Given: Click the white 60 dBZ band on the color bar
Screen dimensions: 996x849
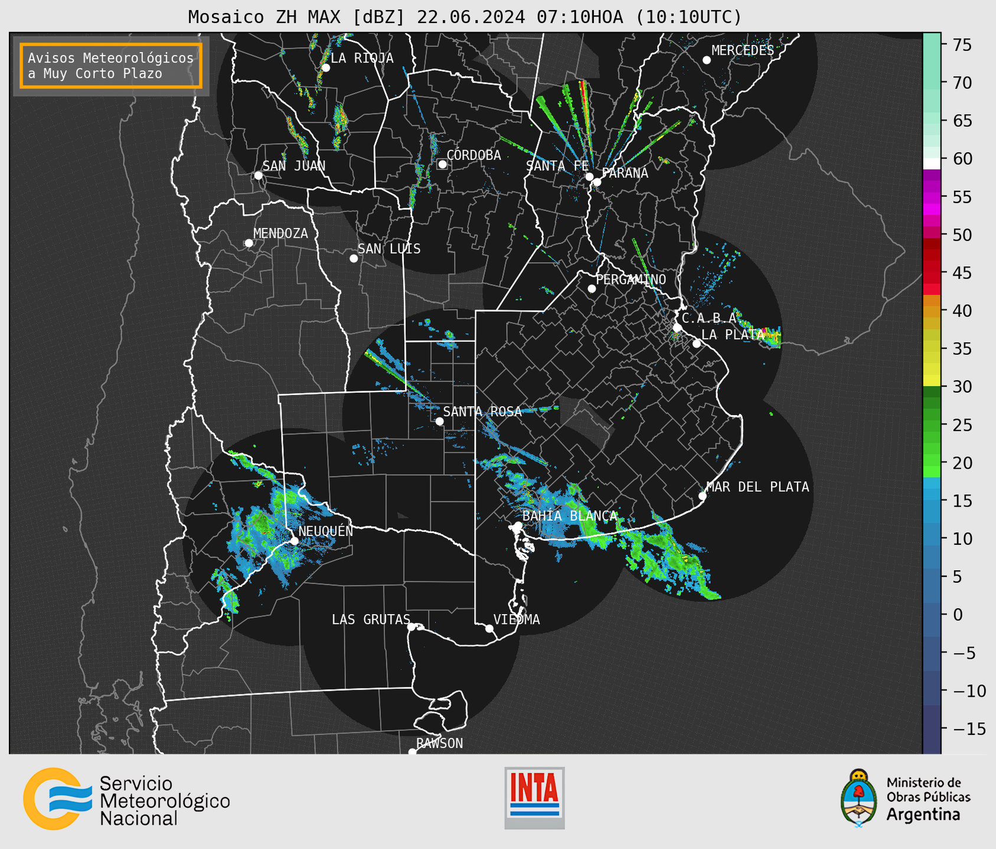Looking at the screenshot, I should pyautogui.click(x=931, y=164).
